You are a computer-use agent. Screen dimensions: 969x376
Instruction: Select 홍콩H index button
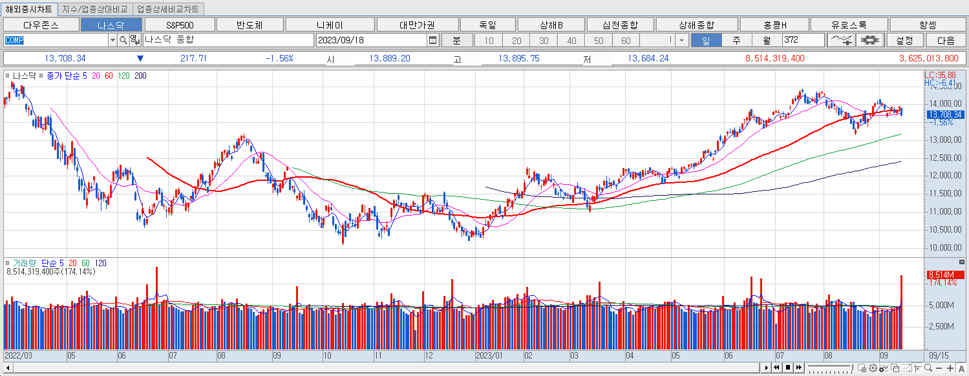774,25
